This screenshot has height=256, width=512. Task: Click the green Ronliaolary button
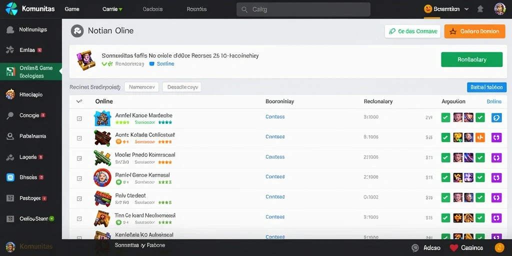pos(472,59)
